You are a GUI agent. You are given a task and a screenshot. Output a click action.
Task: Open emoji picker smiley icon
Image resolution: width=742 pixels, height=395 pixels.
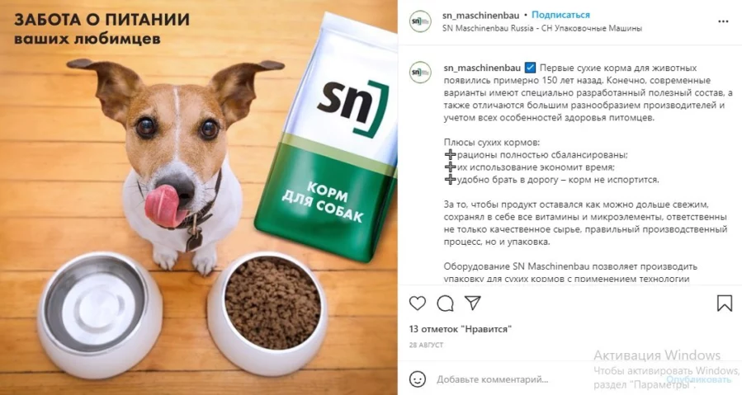pyautogui.click(x=418, y=379)
